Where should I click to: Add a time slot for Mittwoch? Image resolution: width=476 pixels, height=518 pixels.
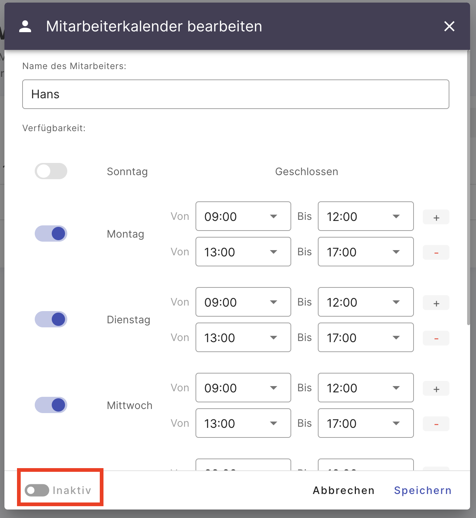436,389
